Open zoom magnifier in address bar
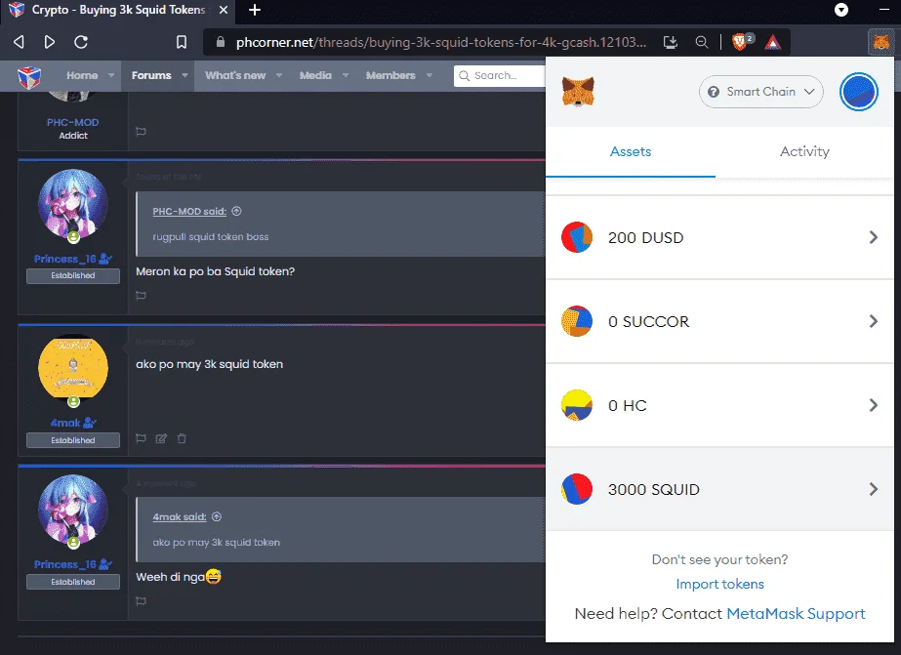The height and width of the screenshot is (655, 901). tap(702, 42)
